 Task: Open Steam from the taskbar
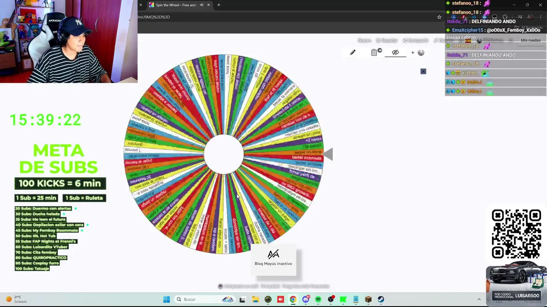point(381,299)
